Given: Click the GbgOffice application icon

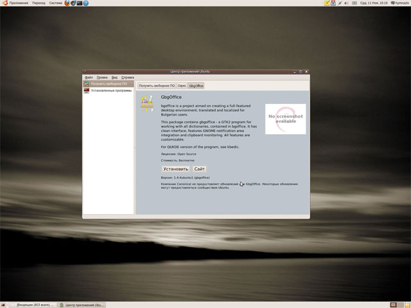Looking at the screenshot, I should pos(147,103).
